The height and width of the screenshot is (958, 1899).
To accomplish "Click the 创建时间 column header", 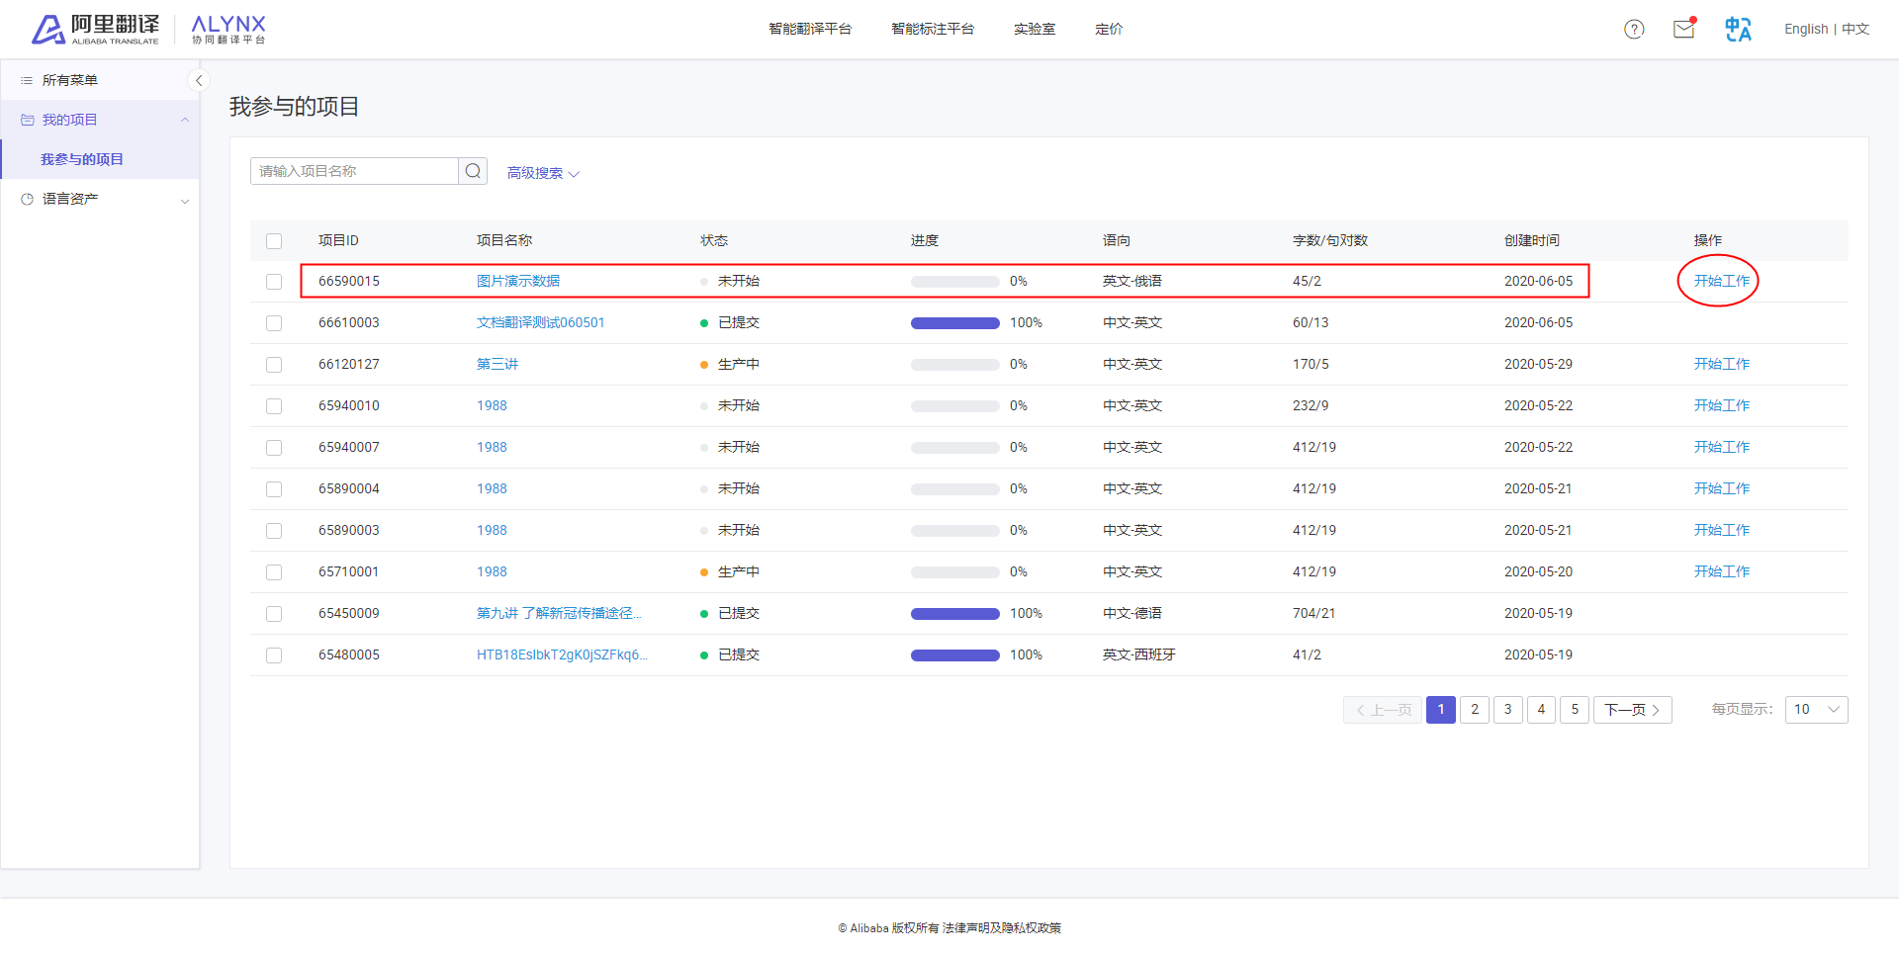I will pos(1532,240).
